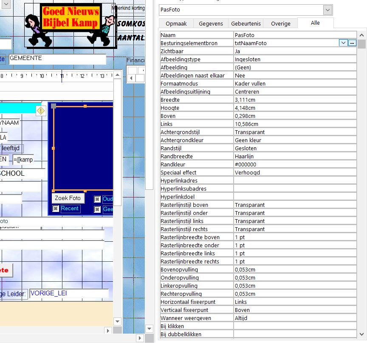Select the gray move handle of PasFoto
Screen dimensions: 367x343
(x=54, y=106)
